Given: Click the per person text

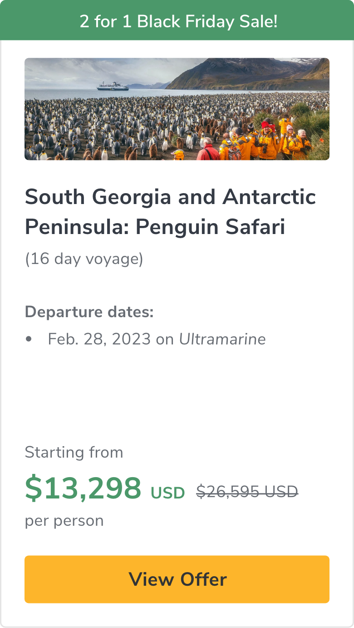Looking at the screenshot, I should tap(64, 520).
